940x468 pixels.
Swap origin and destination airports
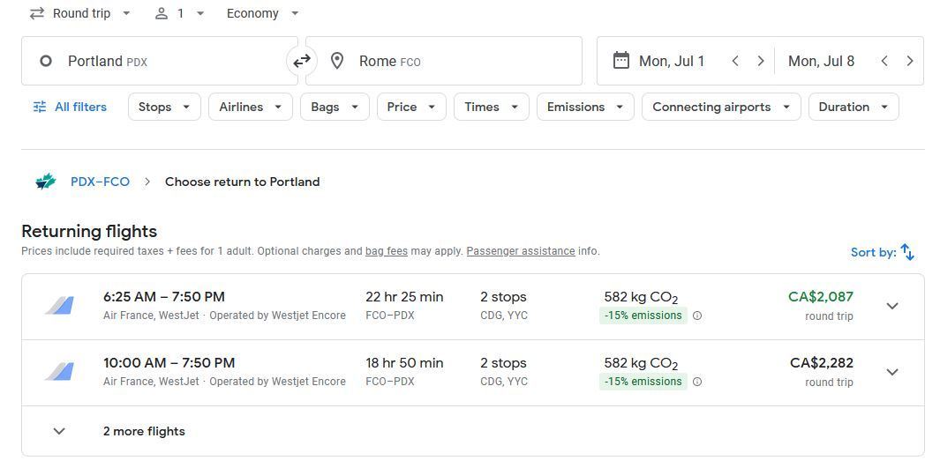click(302, 61)
